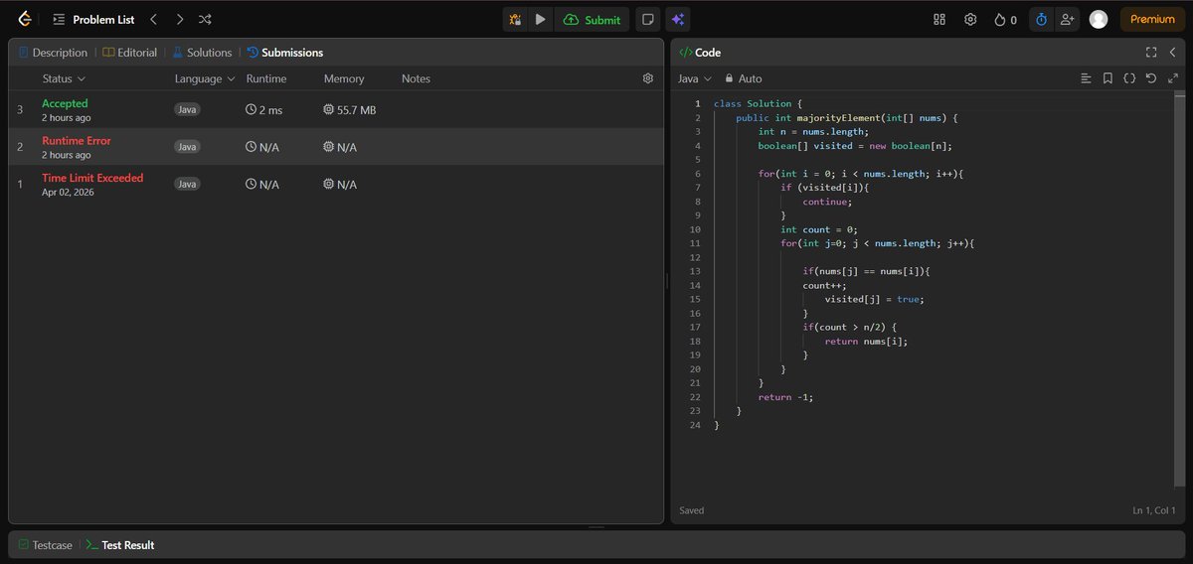Toggle the Auto lock setting
This screenshot has height=564, width=1193.
[x=744, y=78]
